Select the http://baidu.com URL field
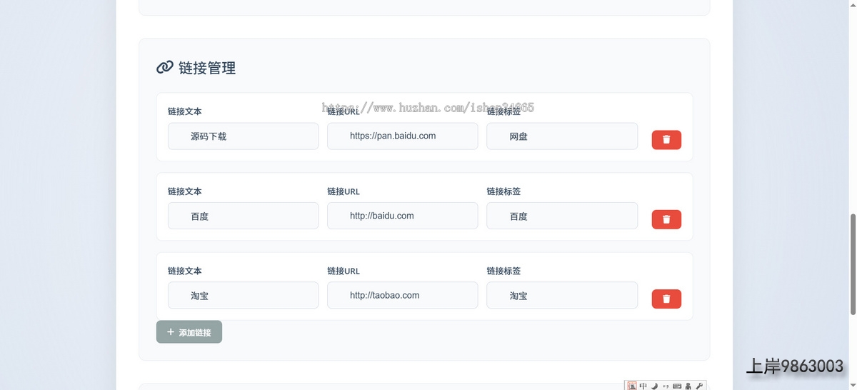The height and width of the screenshot is (390, 857). [402, 216]
